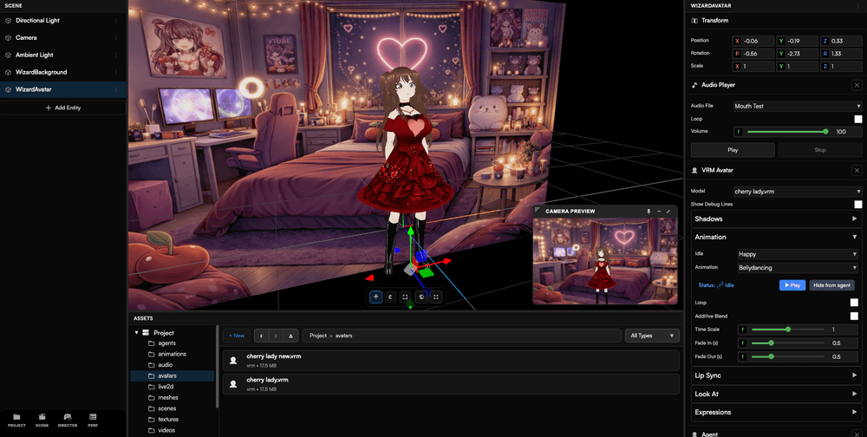Collapse the Project tree root
Screen dimensions: 867x437
coord(137,332)
